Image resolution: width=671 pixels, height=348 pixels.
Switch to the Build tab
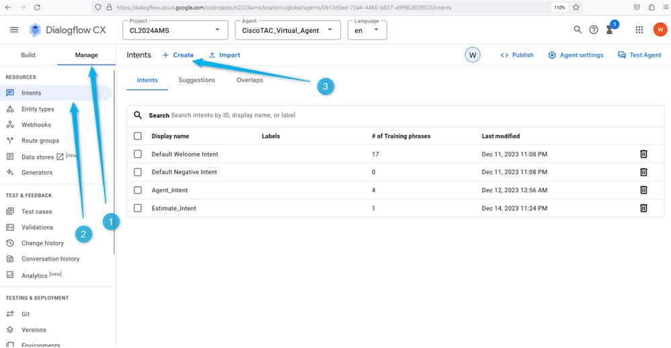tap(28, 55)
